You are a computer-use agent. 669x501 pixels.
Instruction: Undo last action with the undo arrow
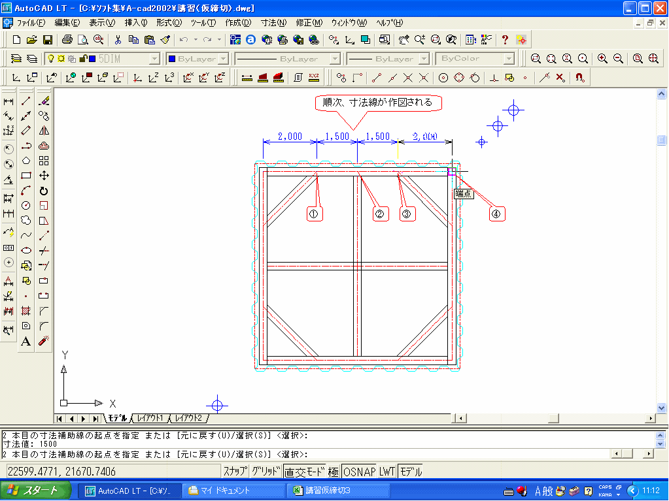(184, 40)
